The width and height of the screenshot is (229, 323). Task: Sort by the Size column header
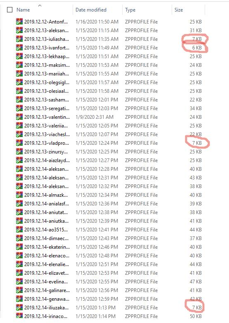pos(179,9)
